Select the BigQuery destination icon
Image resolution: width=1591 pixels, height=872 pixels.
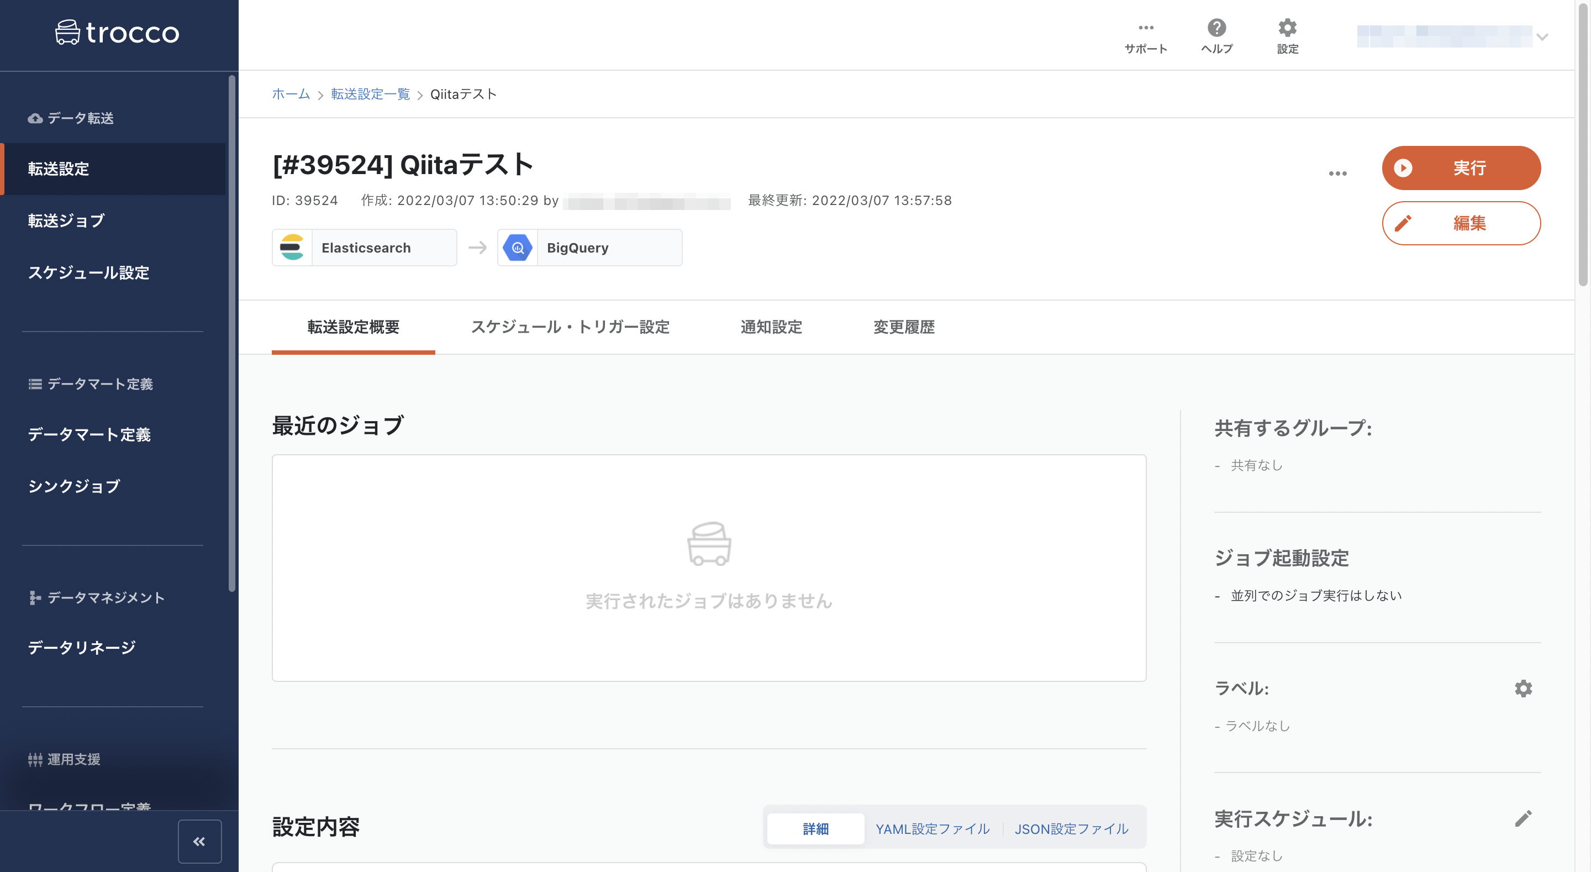tap(518, 247)
